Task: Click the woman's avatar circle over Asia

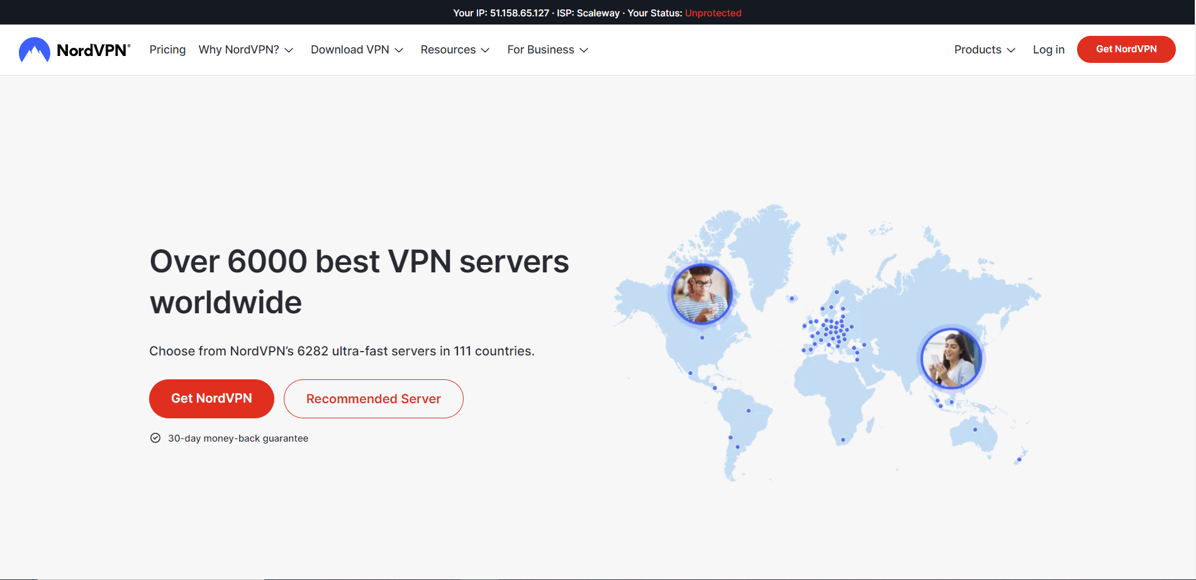Action: (x=951, y=357)
